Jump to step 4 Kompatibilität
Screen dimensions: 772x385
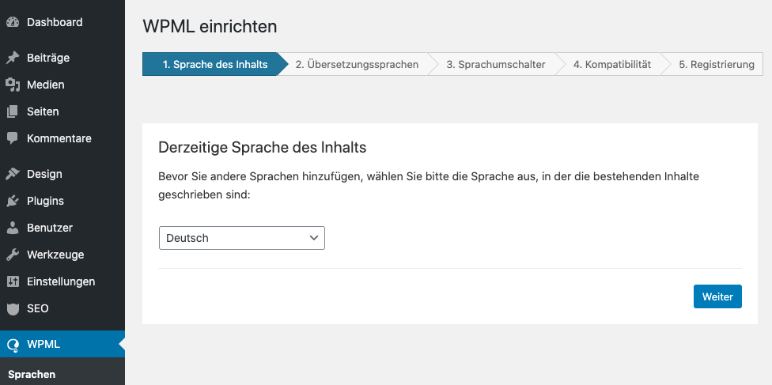(x=611, y=65)
